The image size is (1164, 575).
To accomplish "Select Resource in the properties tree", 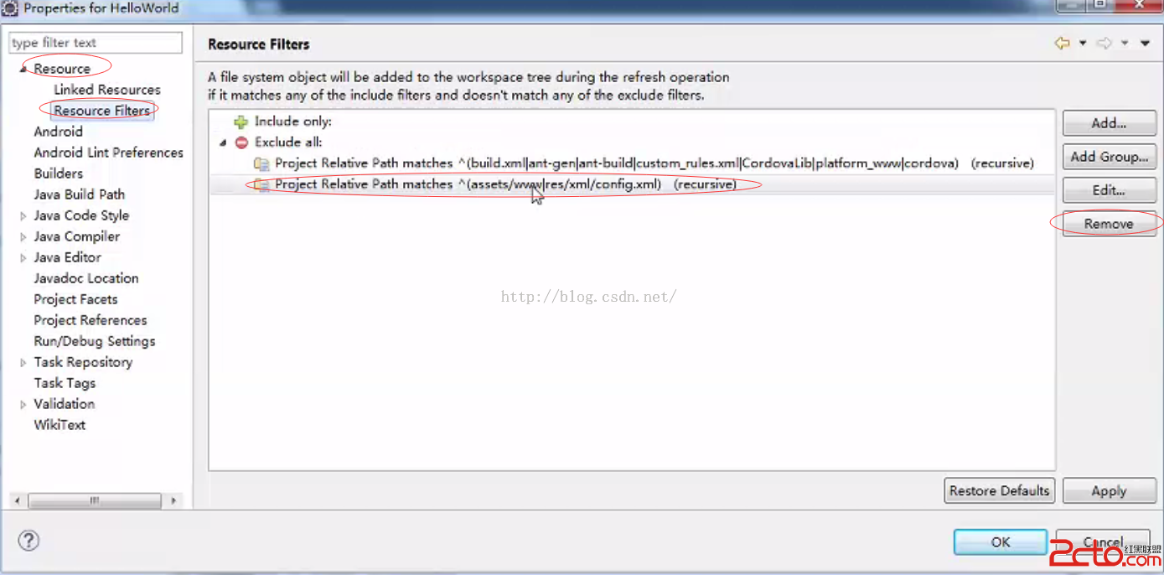I will coord(62,69).
